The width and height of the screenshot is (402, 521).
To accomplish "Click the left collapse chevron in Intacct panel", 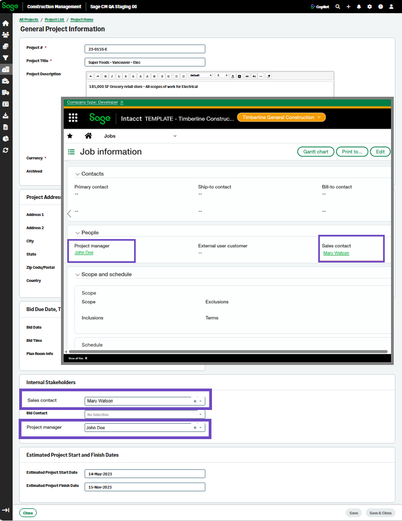I will coord(69,214).
